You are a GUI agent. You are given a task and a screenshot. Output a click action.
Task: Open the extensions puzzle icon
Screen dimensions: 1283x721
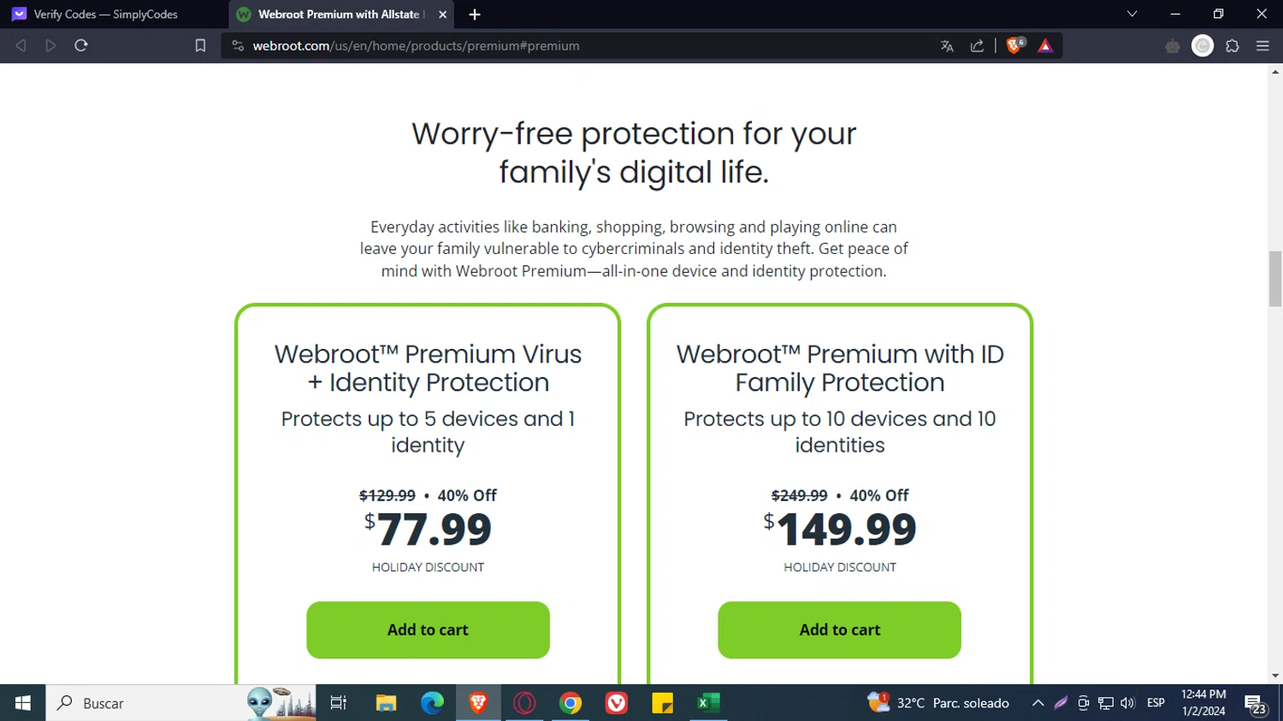[x=1233, y=46]
